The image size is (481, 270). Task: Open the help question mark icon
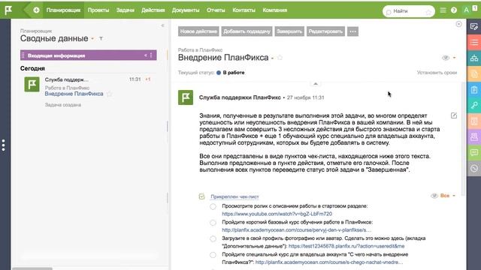click(x=454, y=10)
